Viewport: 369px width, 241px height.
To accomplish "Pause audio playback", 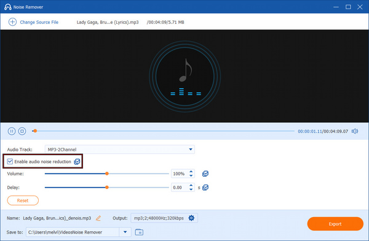I will pos(12,131).
